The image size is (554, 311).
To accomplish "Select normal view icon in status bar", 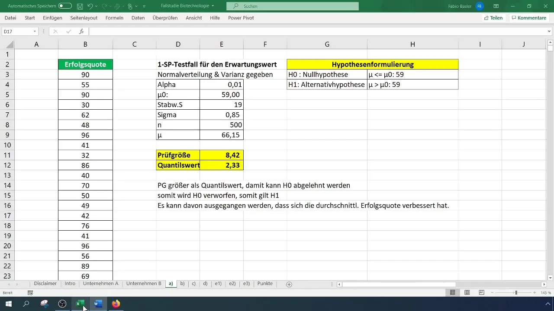I will pos(452,293).
